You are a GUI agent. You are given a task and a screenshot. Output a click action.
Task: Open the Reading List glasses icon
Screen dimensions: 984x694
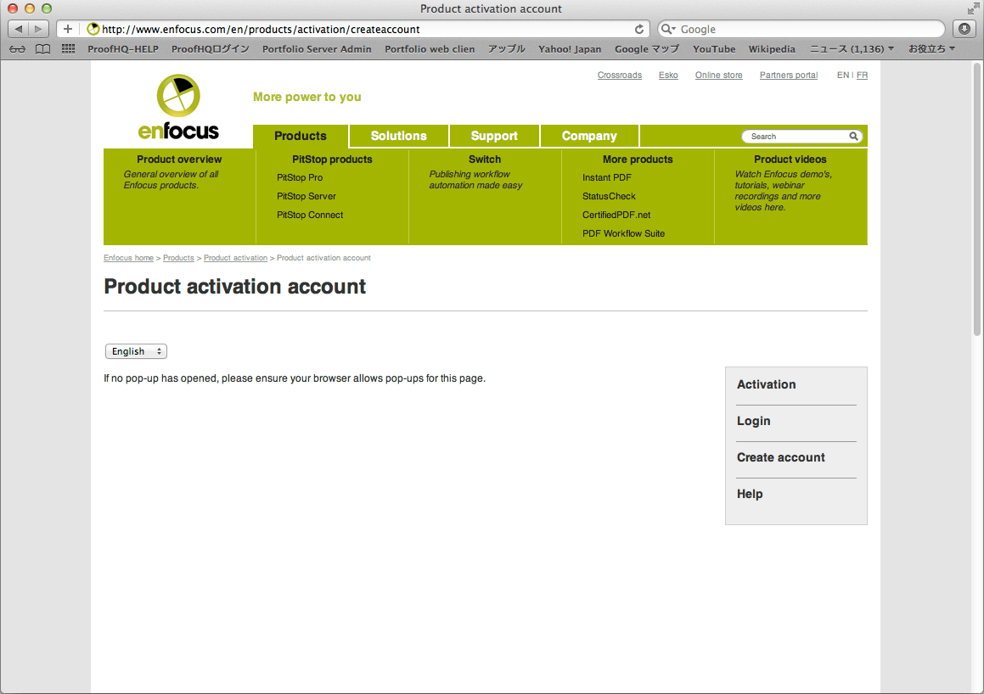click(17, 49)
